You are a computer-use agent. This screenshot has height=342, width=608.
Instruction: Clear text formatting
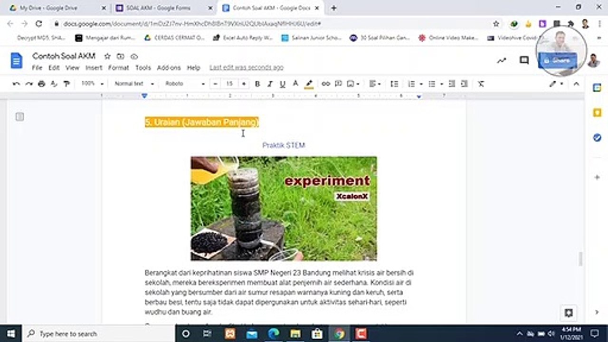(x=481, y=84)
